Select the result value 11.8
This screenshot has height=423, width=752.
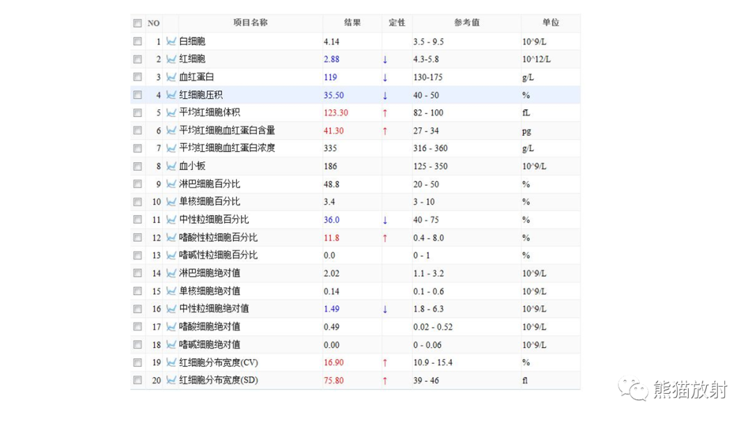coord(331,238)
